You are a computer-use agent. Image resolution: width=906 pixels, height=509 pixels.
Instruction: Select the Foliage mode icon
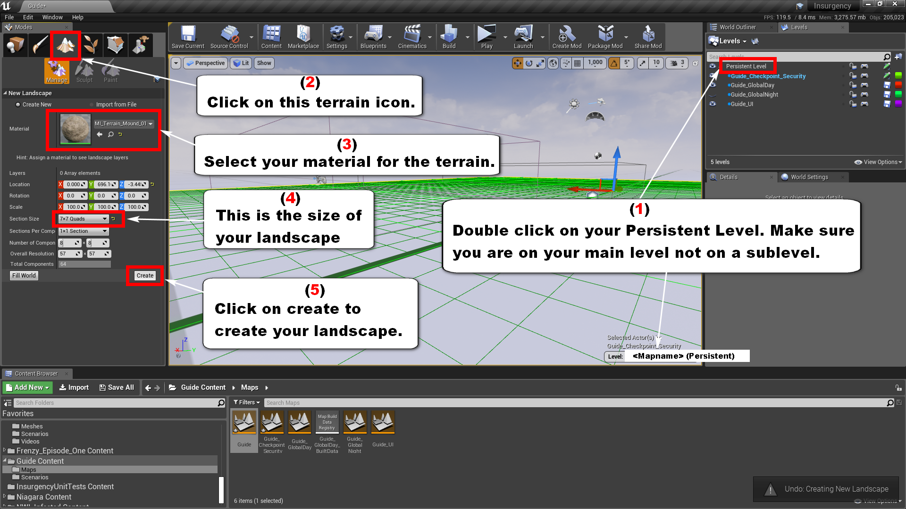tap(91, 45)
